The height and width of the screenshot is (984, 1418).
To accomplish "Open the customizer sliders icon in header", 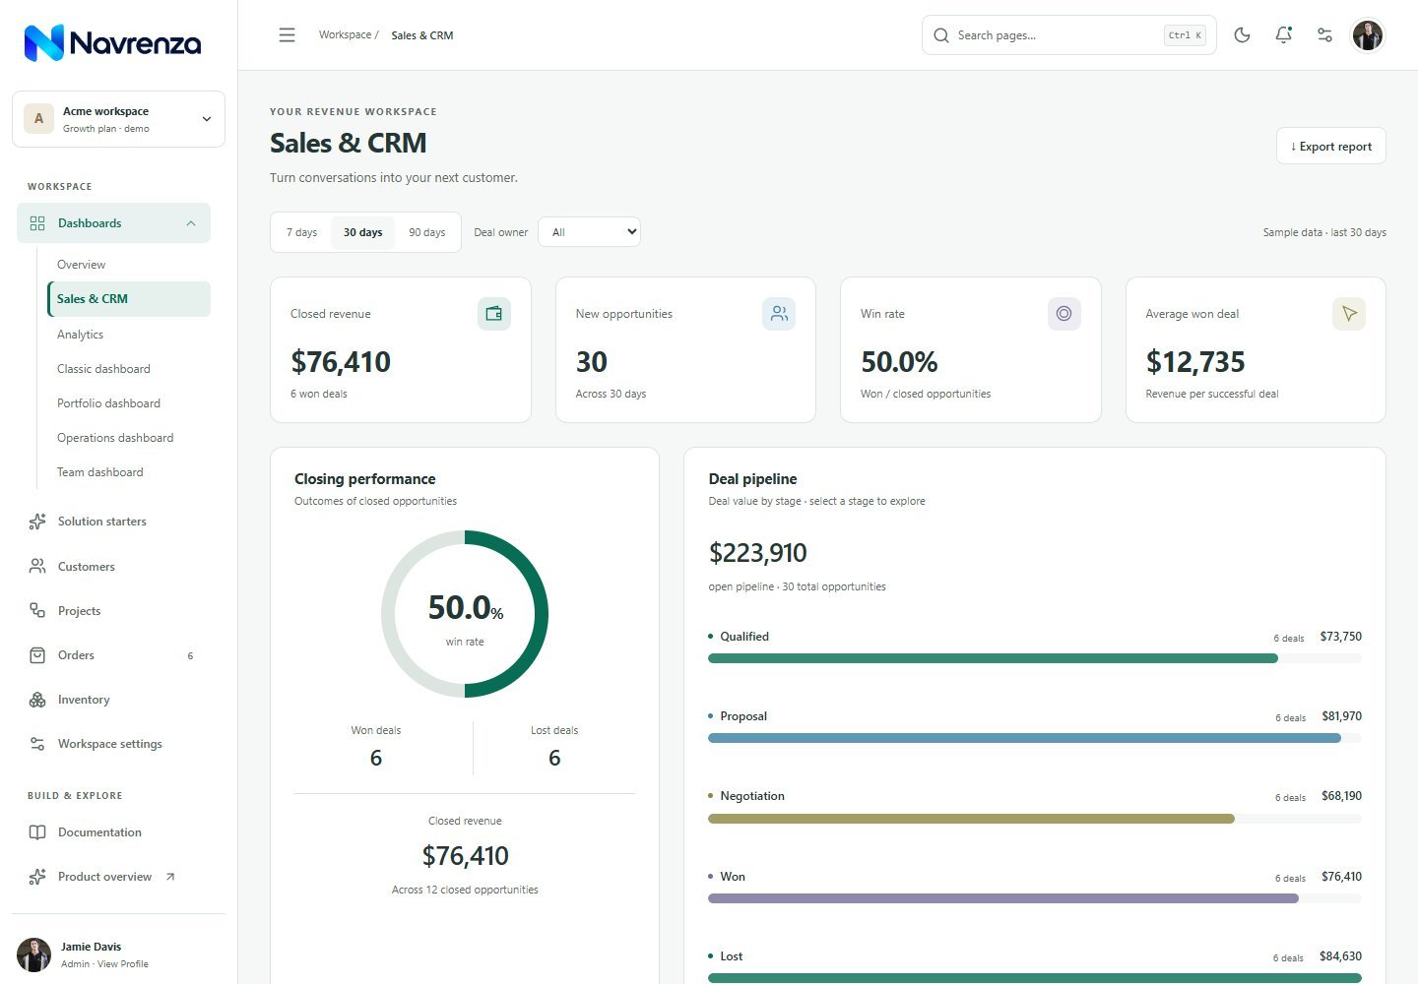I will point(1324,35).
